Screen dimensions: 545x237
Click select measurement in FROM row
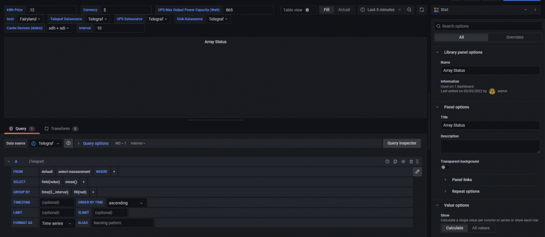click(x=74, y=172)
